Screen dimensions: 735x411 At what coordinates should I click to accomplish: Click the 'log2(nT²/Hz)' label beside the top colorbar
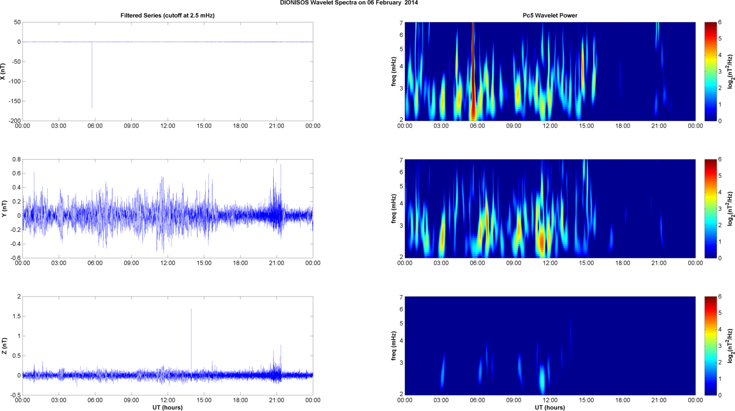(x=731, y=71)
